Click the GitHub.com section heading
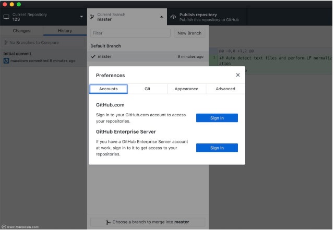The height and width of the screenshot is (230, 335). (x=110, y=105)
